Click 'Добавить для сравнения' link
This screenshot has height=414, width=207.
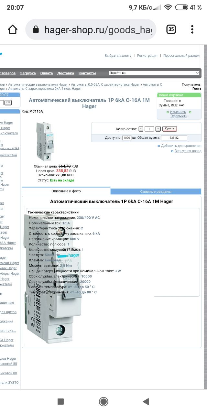click(181, 146)
